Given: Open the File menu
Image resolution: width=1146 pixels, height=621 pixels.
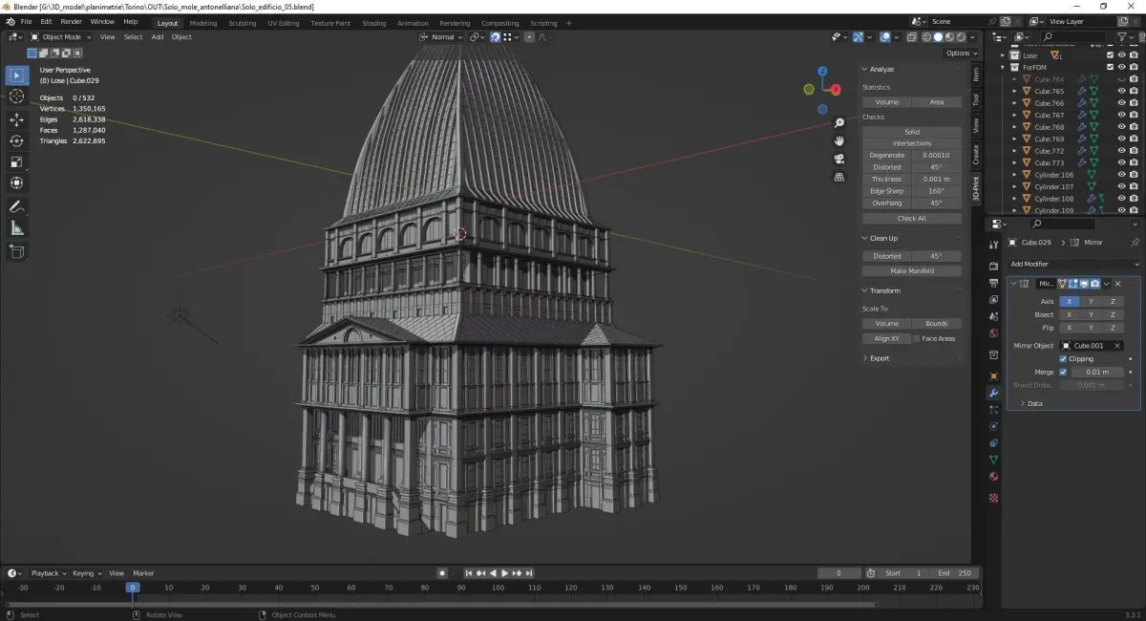Looking at the screenshot, I should 25,21.
